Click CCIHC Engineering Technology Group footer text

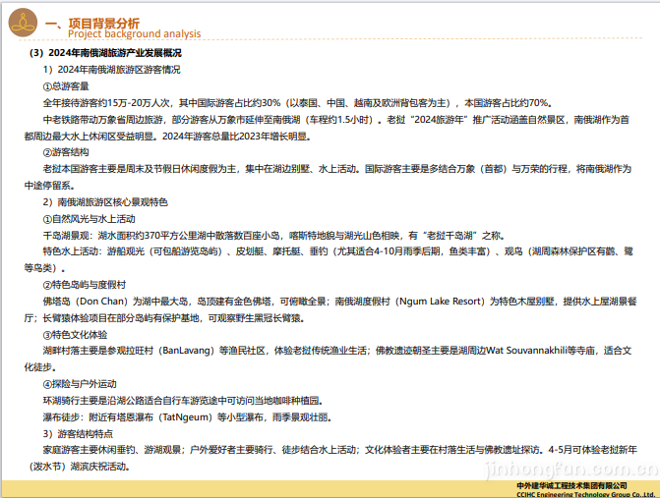coord(585,493)
